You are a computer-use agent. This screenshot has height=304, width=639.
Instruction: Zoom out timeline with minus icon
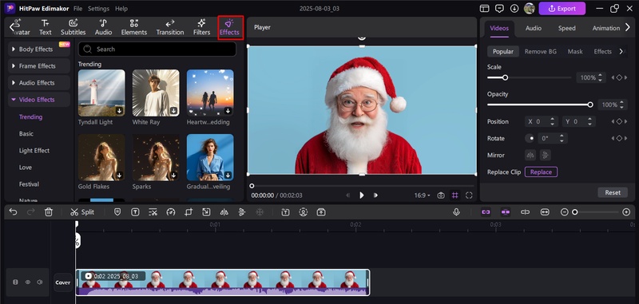click(x=565, y=212)
